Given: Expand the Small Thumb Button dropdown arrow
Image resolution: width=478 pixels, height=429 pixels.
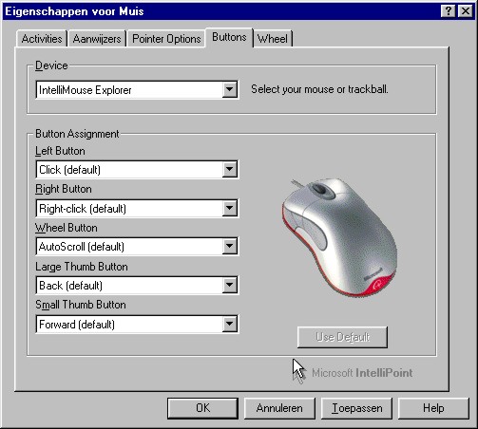Looking at the screenshot, I should pos(229,324).
